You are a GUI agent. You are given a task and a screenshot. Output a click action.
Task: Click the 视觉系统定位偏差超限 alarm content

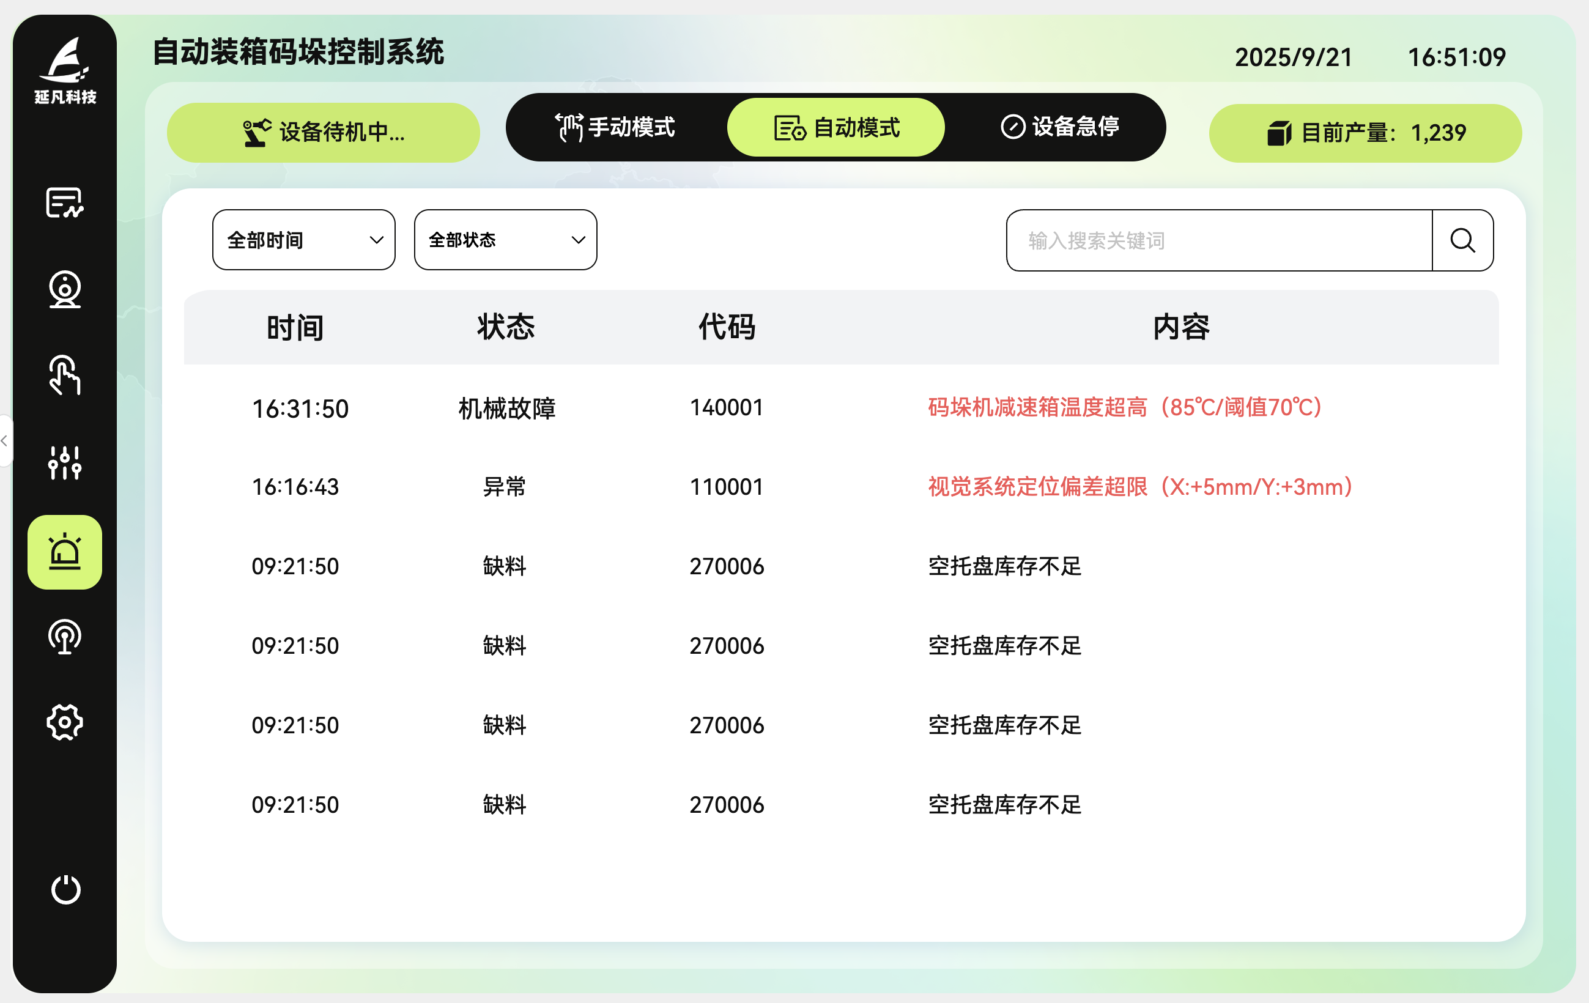click(x=1140, y=487)
